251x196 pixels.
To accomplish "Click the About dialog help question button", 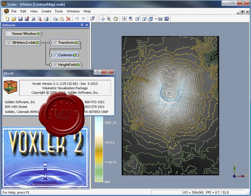I will 98,72.
